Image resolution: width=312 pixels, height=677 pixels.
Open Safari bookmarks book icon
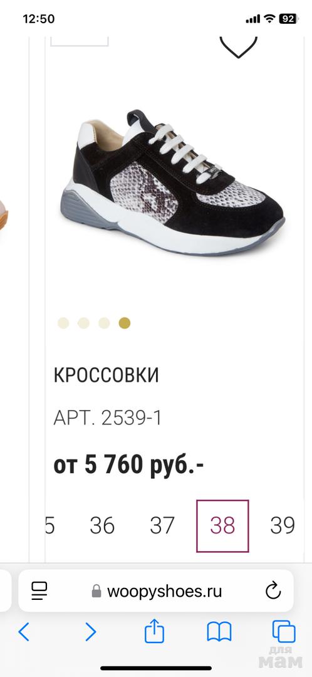(219, 632)
